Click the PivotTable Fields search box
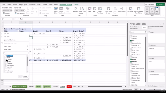The height and width of the screenshot is (93, 166). pos(138,32)
